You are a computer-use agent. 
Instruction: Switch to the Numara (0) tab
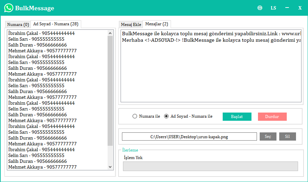pos(18,25)
